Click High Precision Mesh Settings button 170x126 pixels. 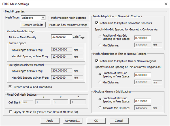coord(69,18)
